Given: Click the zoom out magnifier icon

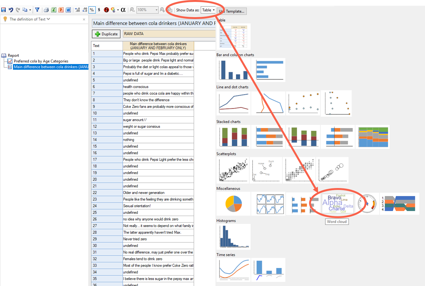Looking at the screenshot, I should click(x=132, y=10).
